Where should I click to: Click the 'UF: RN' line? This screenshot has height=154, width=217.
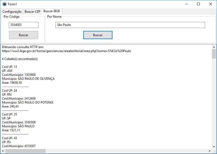7,95
